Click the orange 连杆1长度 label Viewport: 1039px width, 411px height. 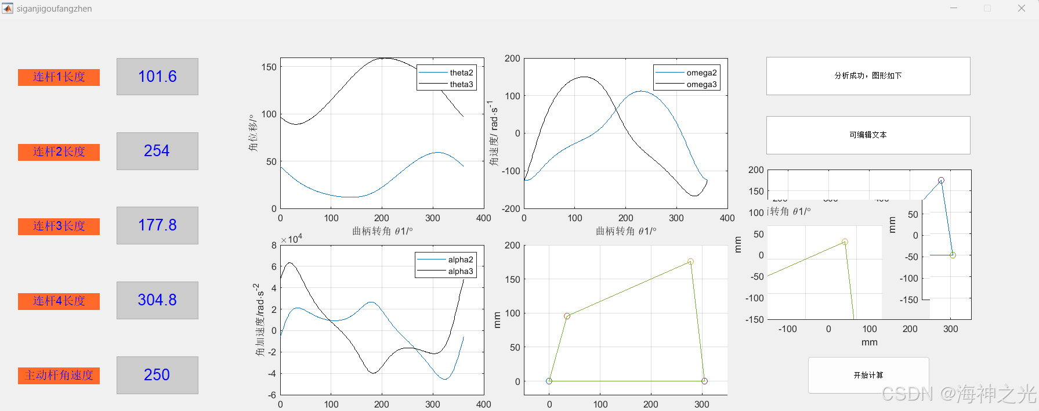pyautogui.click(x=59, y=77)
